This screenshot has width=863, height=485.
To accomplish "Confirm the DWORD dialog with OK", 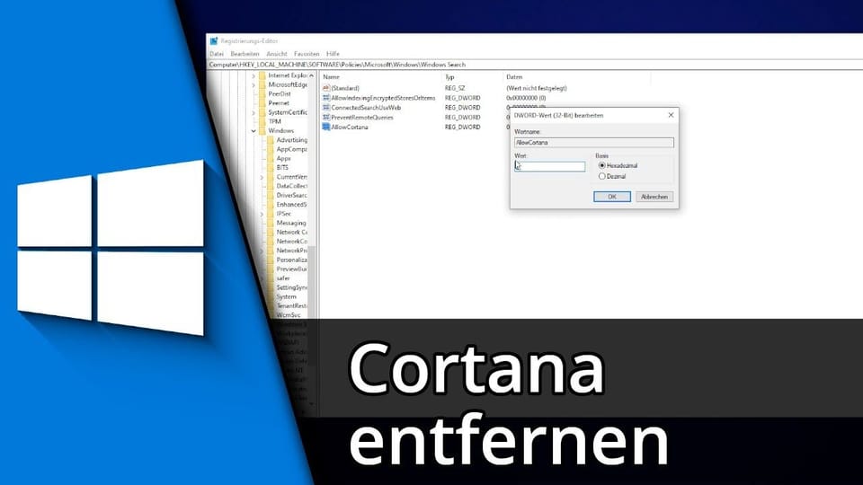I will point(612,197).
